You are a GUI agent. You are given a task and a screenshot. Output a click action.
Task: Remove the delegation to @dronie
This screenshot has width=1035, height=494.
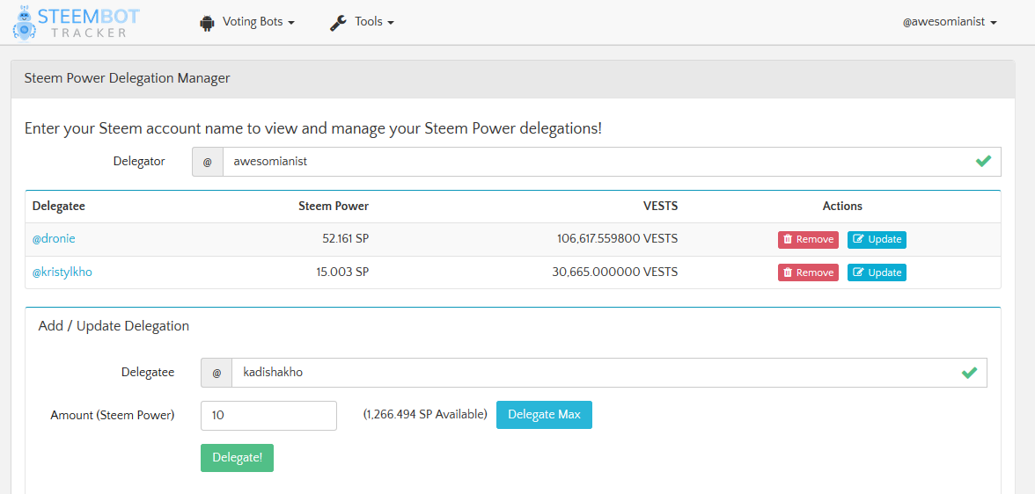pyautogui.click(x=808, y=239)
